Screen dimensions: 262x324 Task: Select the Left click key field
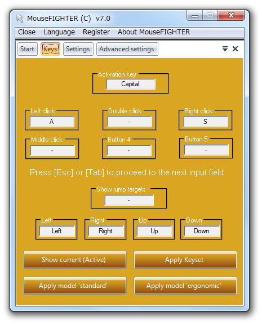(x=52, y=122)
